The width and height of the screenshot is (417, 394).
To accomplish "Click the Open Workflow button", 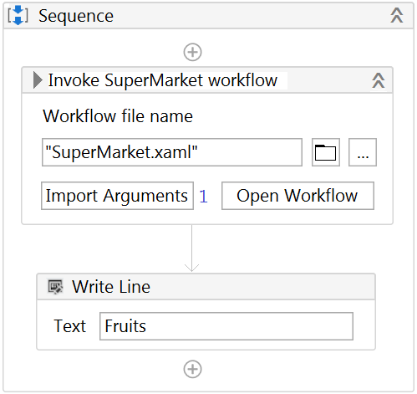I will (x=297, y=196).
